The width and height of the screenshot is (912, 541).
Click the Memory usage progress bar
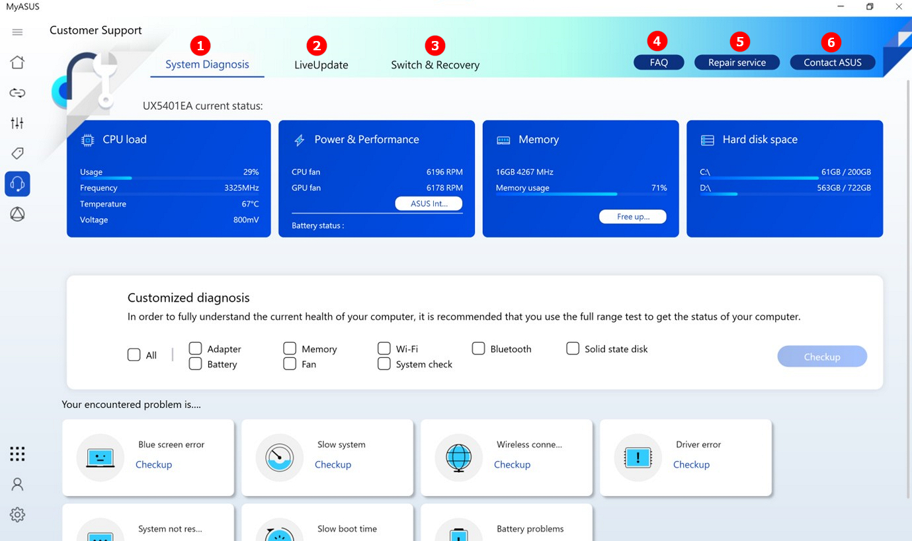(581, 194)
